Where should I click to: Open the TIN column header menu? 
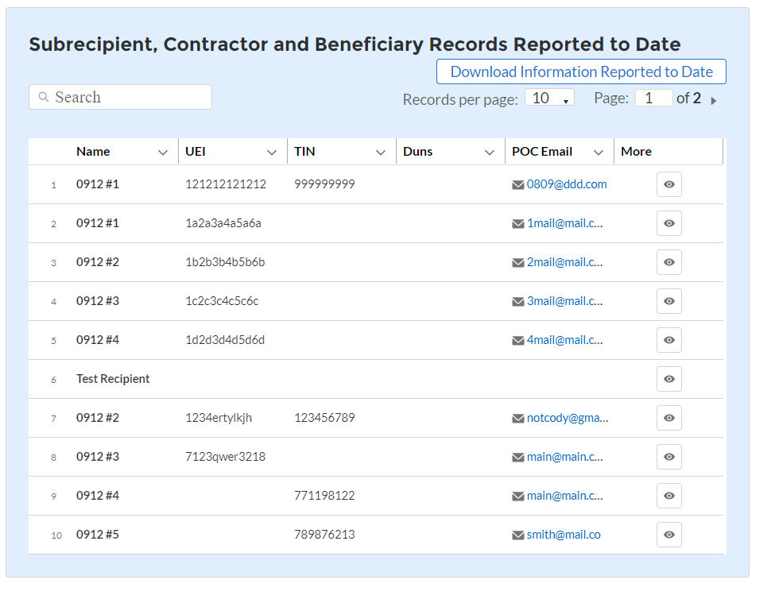pyautogui.click(x=381, y=153)
